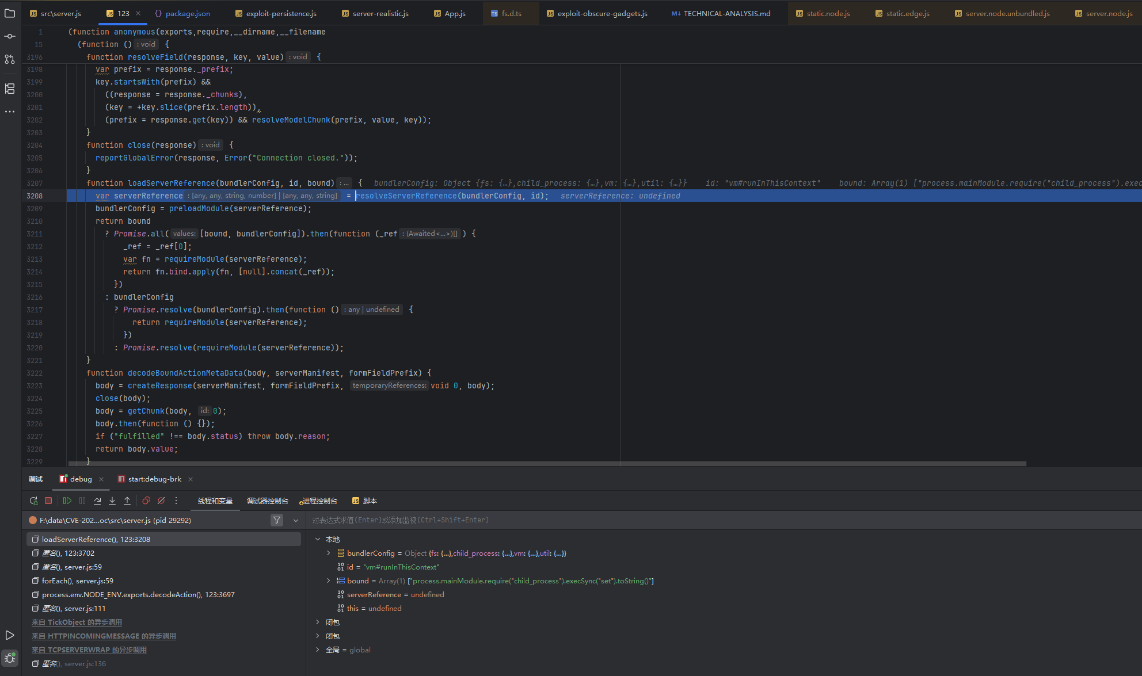This screenshot has height=676, width=1142.
Task: Click the Step Out icon
Action: [x=127, y=501]
